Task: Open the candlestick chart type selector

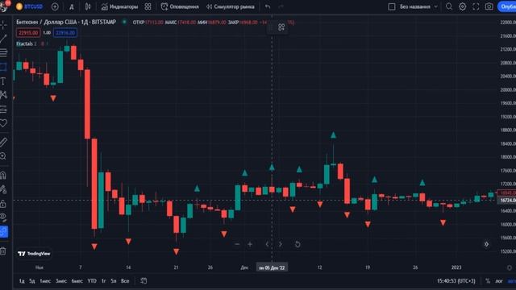Action: (88, 6)
